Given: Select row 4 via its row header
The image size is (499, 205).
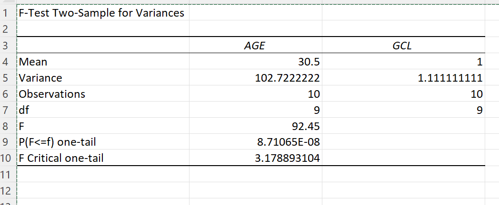Looking at the screenshot, I should pyautogui.click(x=8, y=61).
